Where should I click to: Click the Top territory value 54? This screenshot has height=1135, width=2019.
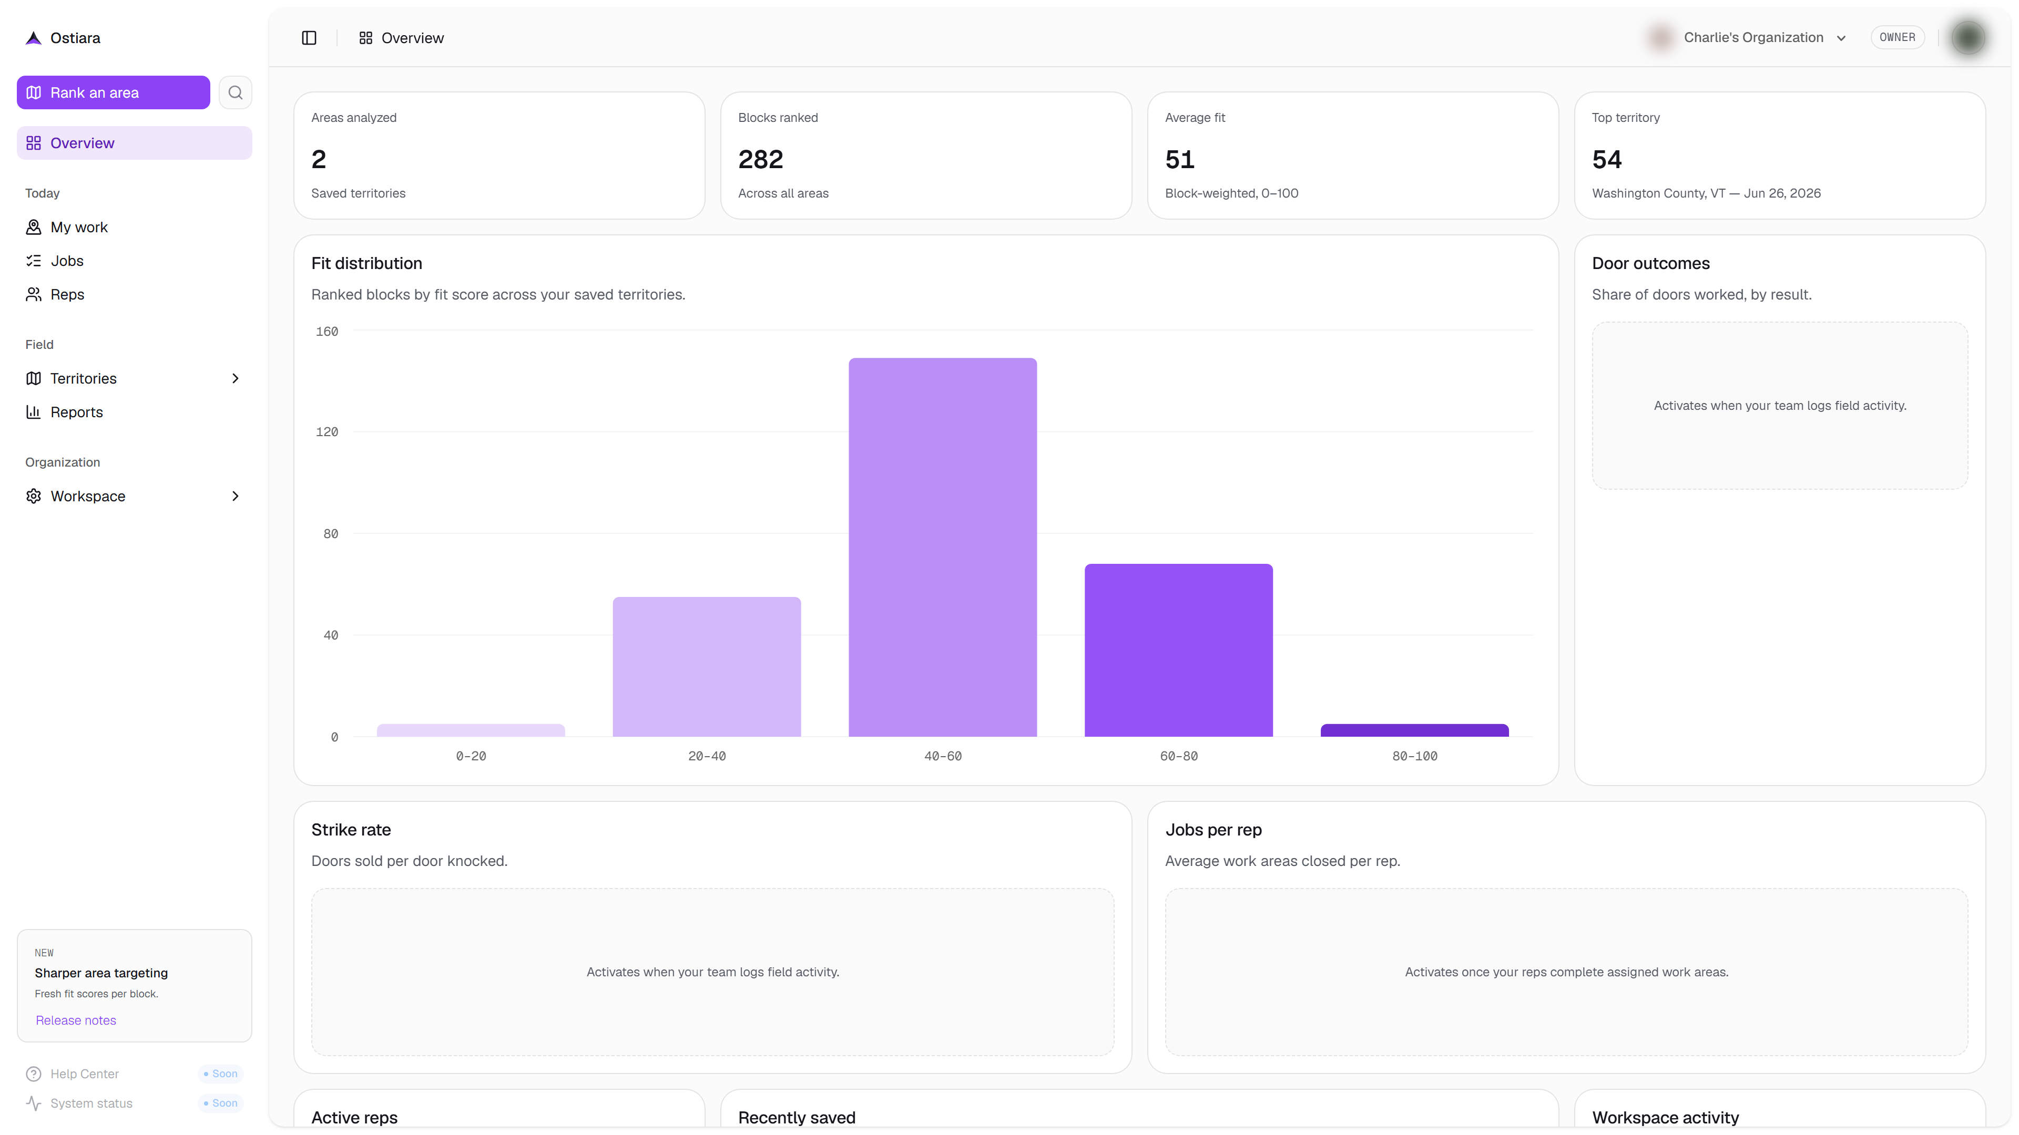point(1607,160)
